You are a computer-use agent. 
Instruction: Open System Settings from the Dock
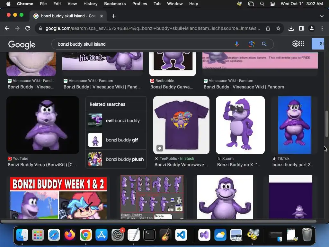(118, 234)
